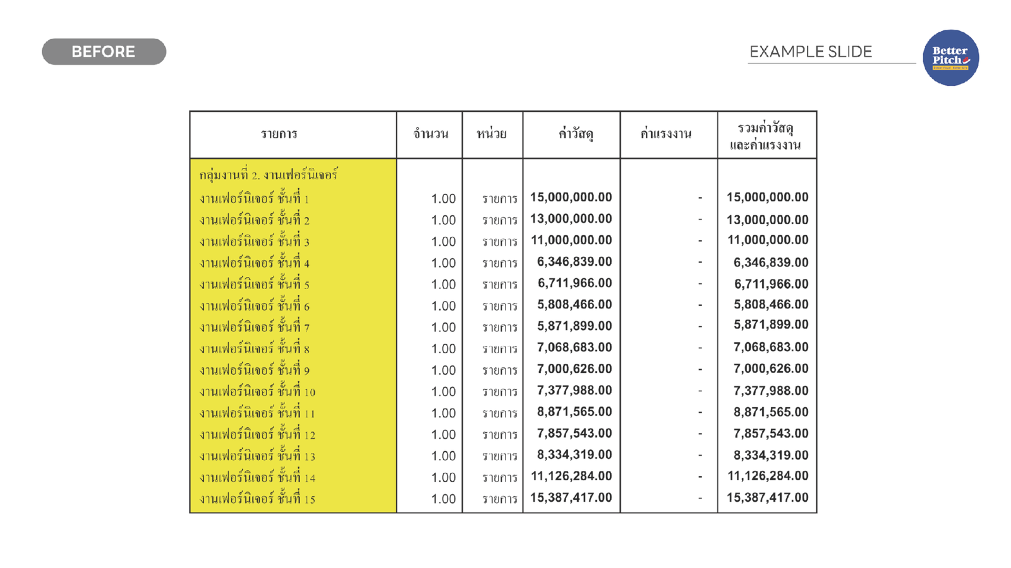Viewport: 1011px width, 568px height.
Task: Click 15,387,417.00 in the ค่าวัสดุ column
Action: click(571, 498)
